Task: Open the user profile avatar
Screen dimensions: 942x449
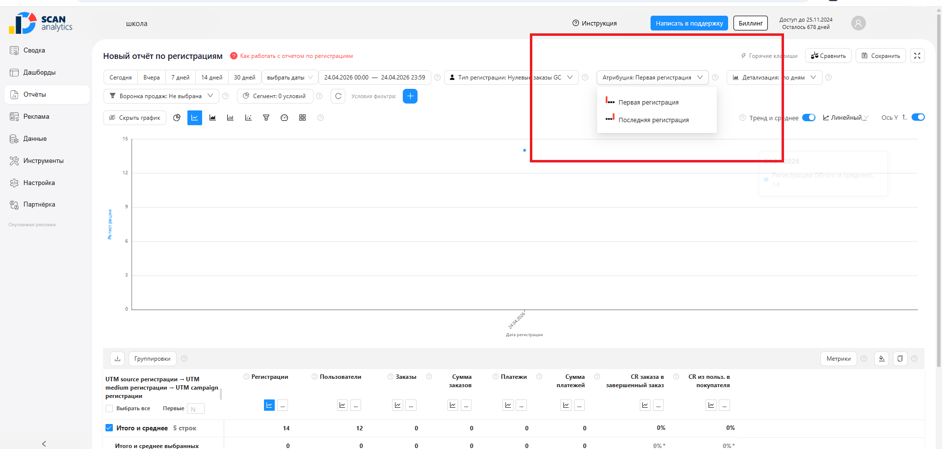Action: (x=858, y=23)
